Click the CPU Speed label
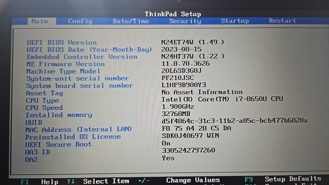Image resolution: width=329 pixels, height=185 pixels. 44,108
